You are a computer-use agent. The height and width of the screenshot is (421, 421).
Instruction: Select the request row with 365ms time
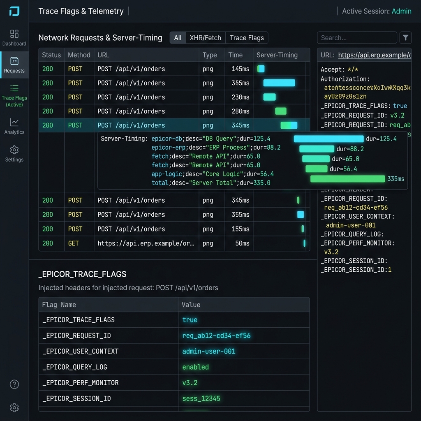[x=174, y=83]
